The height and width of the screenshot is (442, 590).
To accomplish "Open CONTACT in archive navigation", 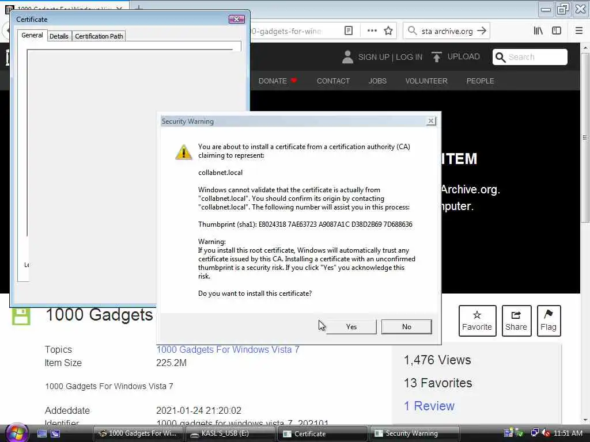I will [x=333, y=81].
